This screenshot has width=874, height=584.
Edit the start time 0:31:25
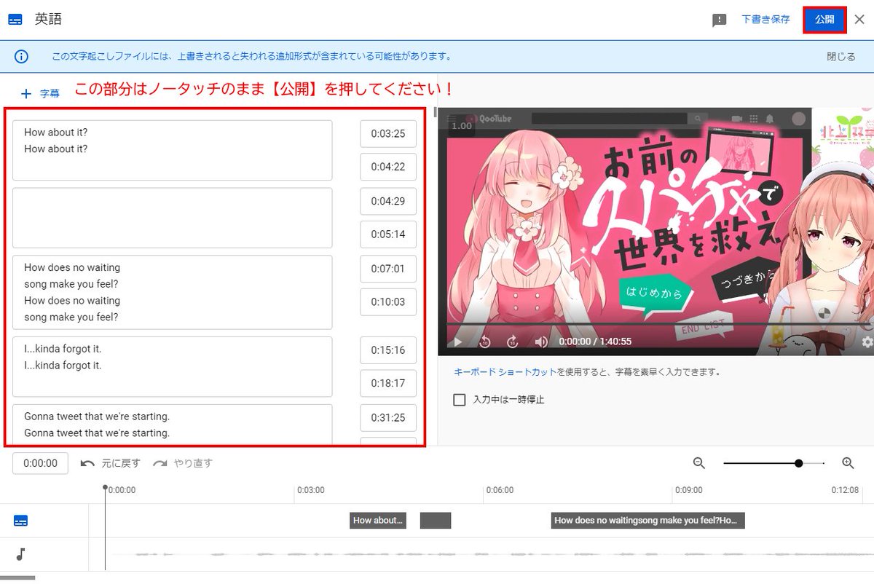pos(388,418)
